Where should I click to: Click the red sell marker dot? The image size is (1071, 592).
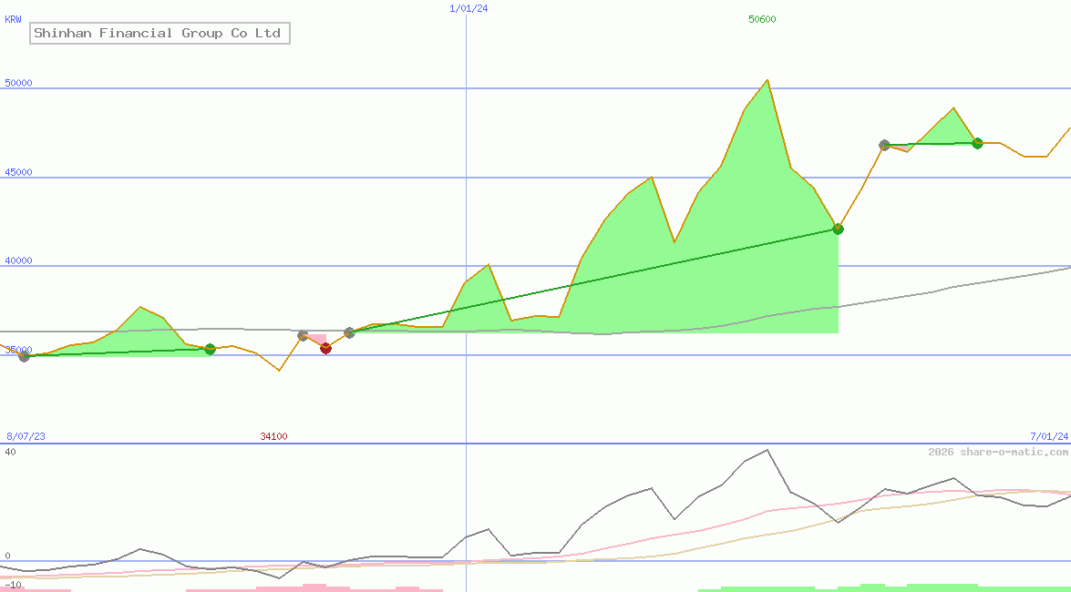325,348
